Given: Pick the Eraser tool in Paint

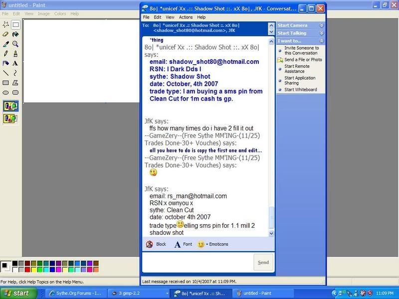Looking at the screenshot, I should 5,34.
